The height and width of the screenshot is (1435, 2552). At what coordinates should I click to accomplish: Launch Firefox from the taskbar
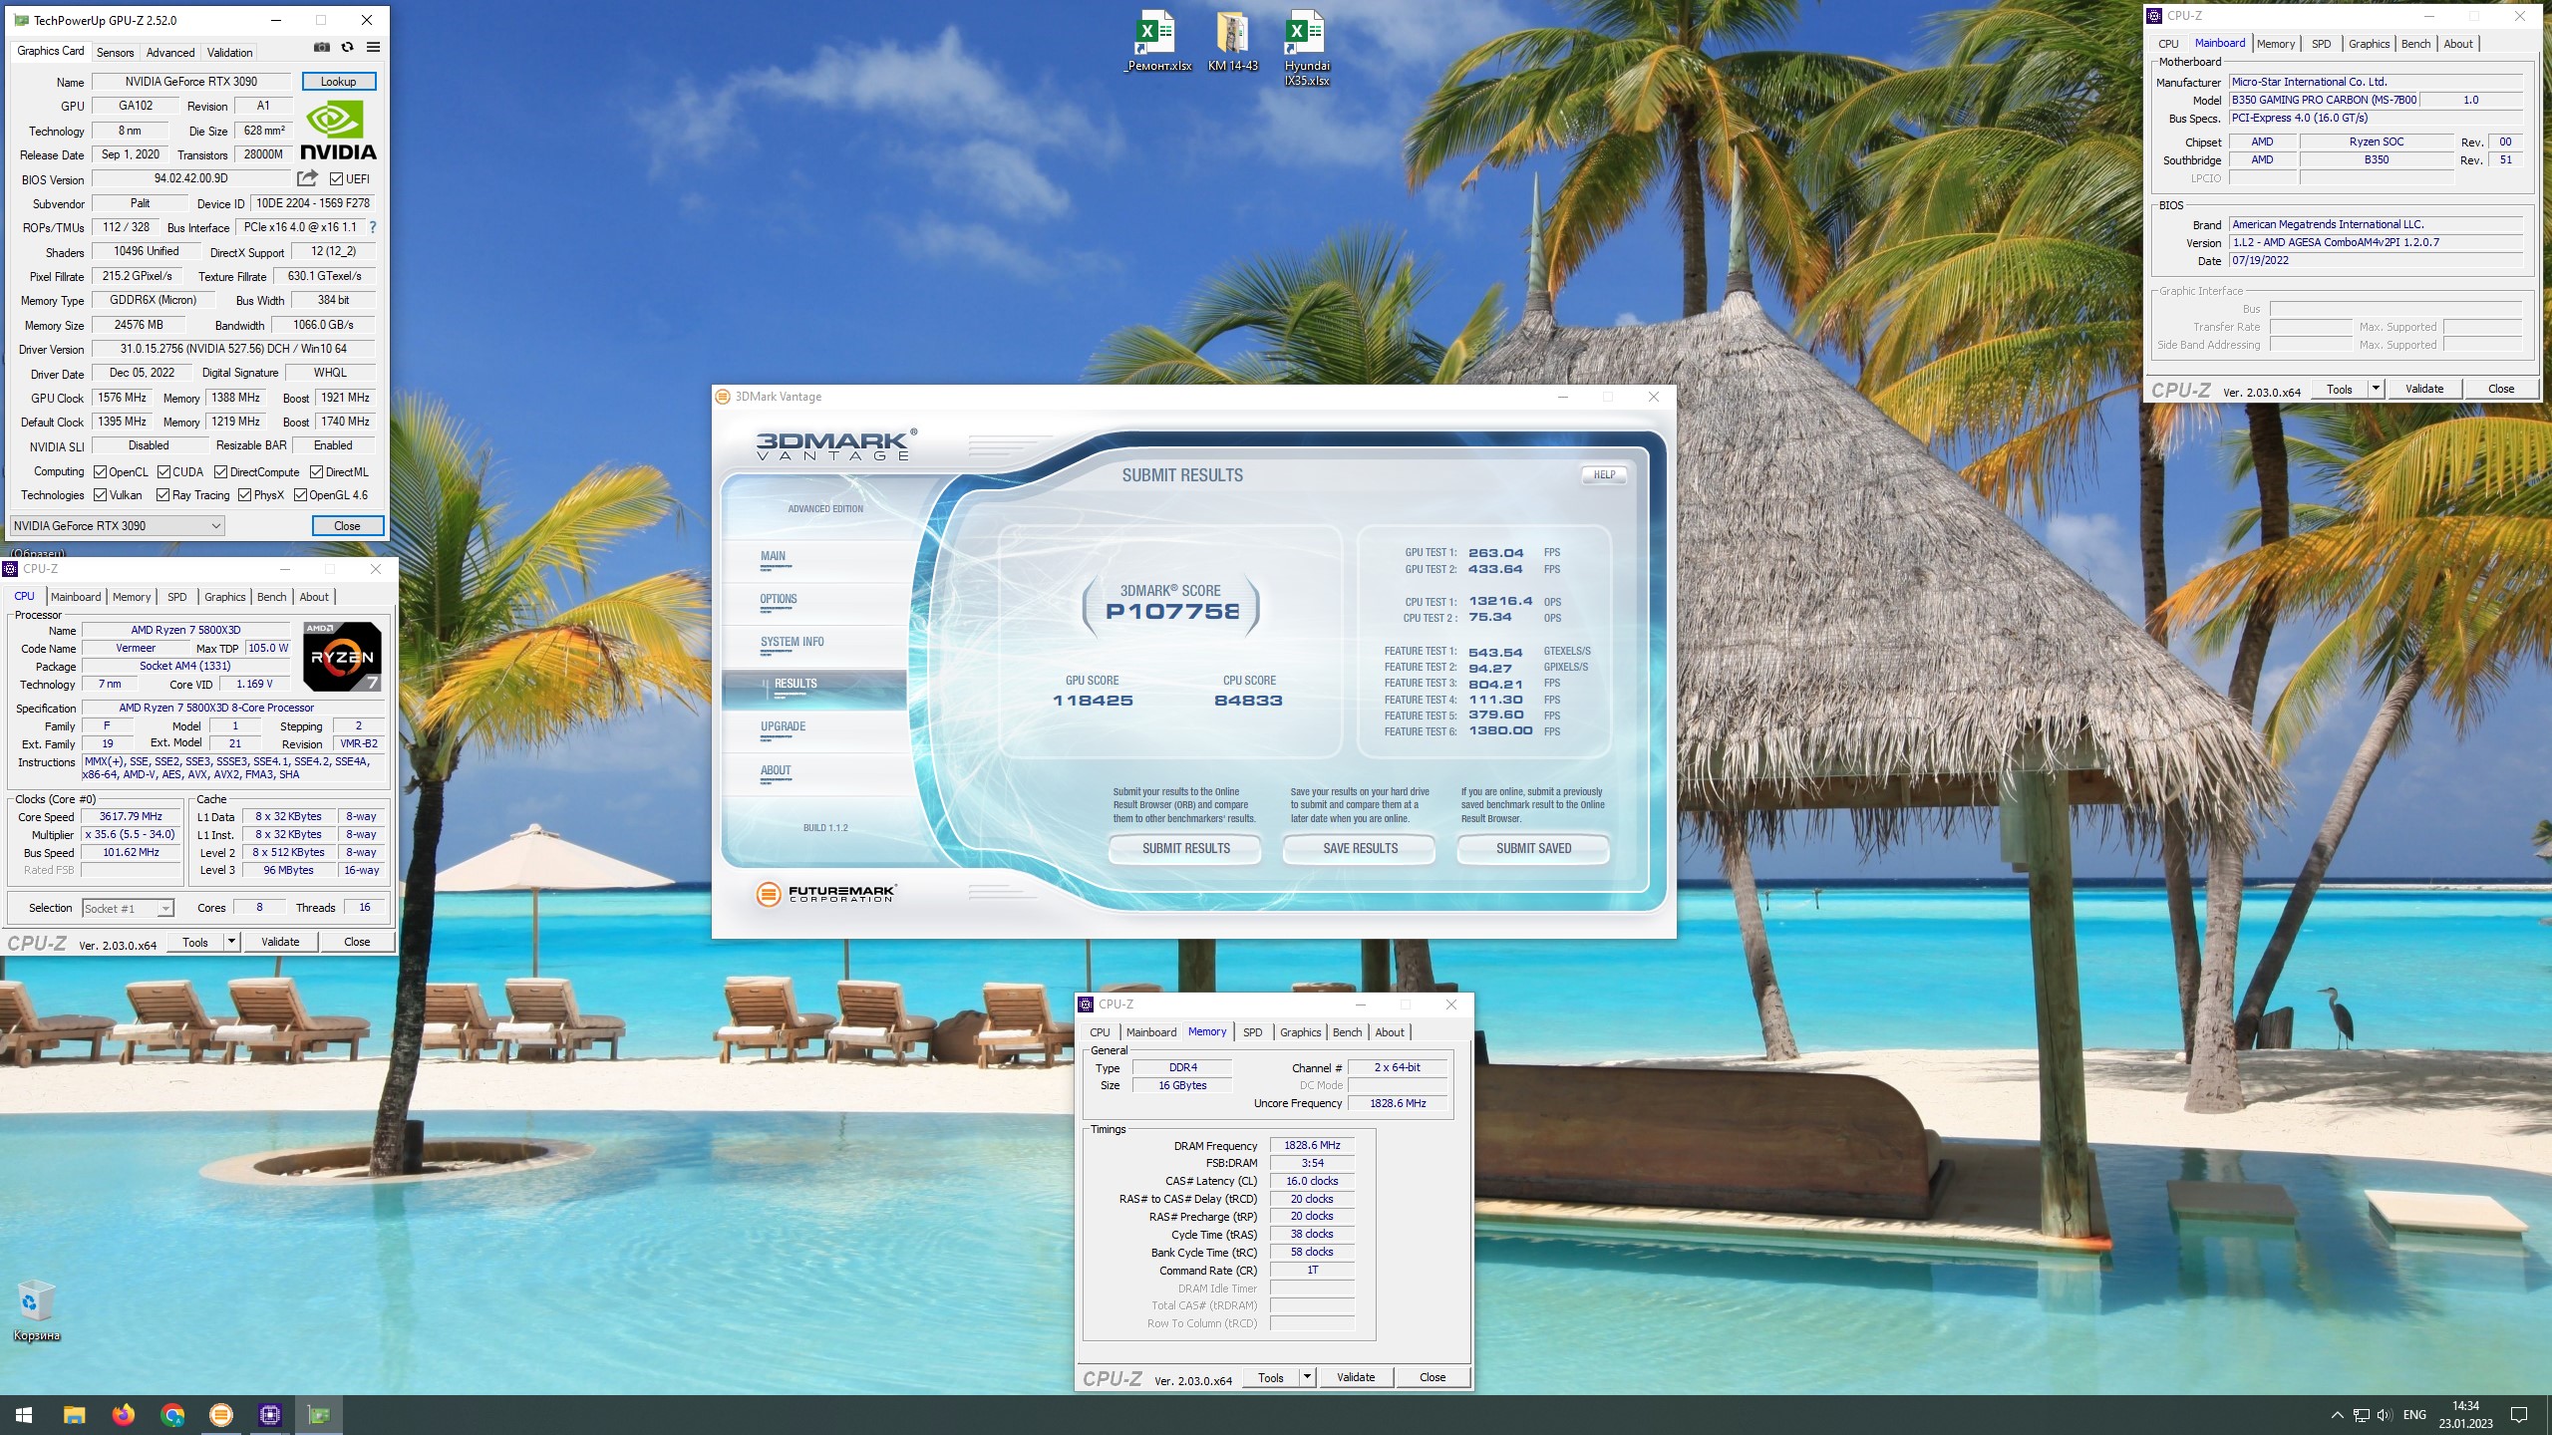[x=123, y=1415]
